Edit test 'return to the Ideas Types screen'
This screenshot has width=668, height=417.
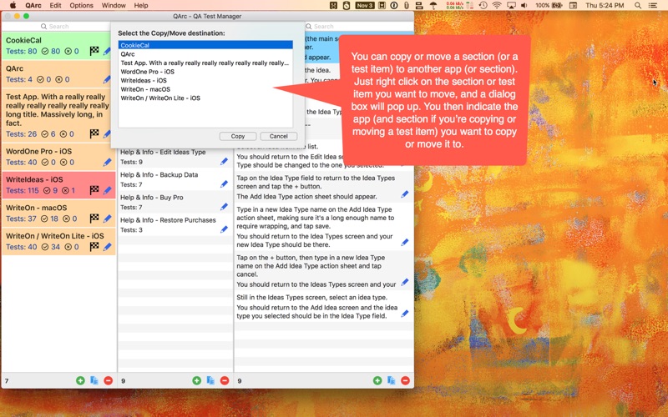[x=405, y=282]
